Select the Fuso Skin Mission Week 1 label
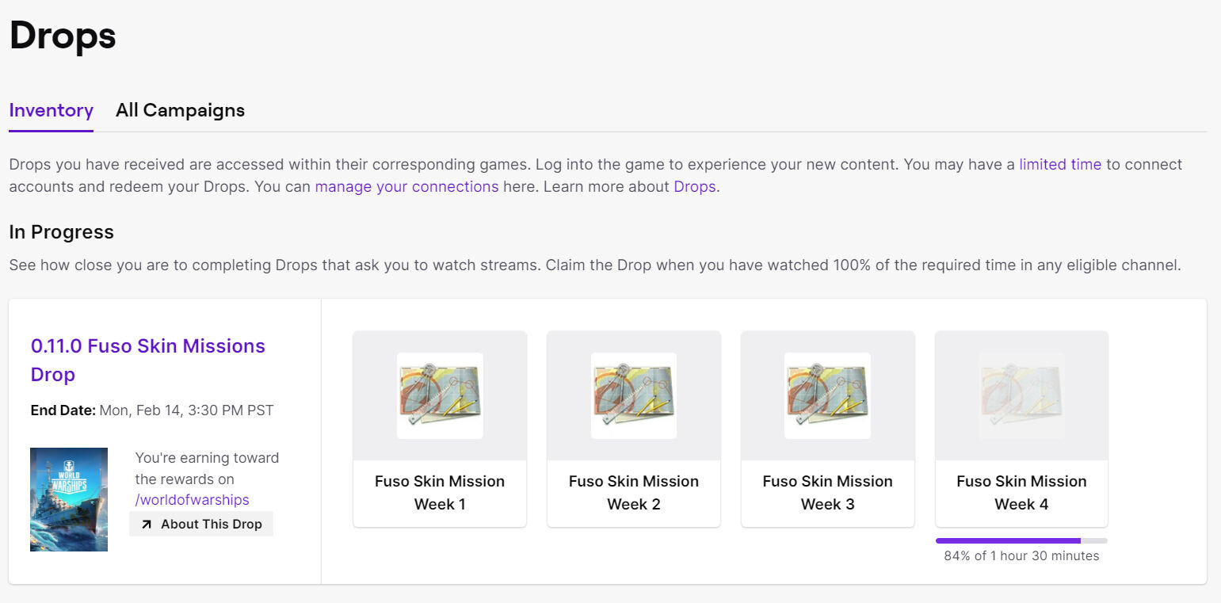This screenshot has width=1221, height=603. [x=440, y=492]
